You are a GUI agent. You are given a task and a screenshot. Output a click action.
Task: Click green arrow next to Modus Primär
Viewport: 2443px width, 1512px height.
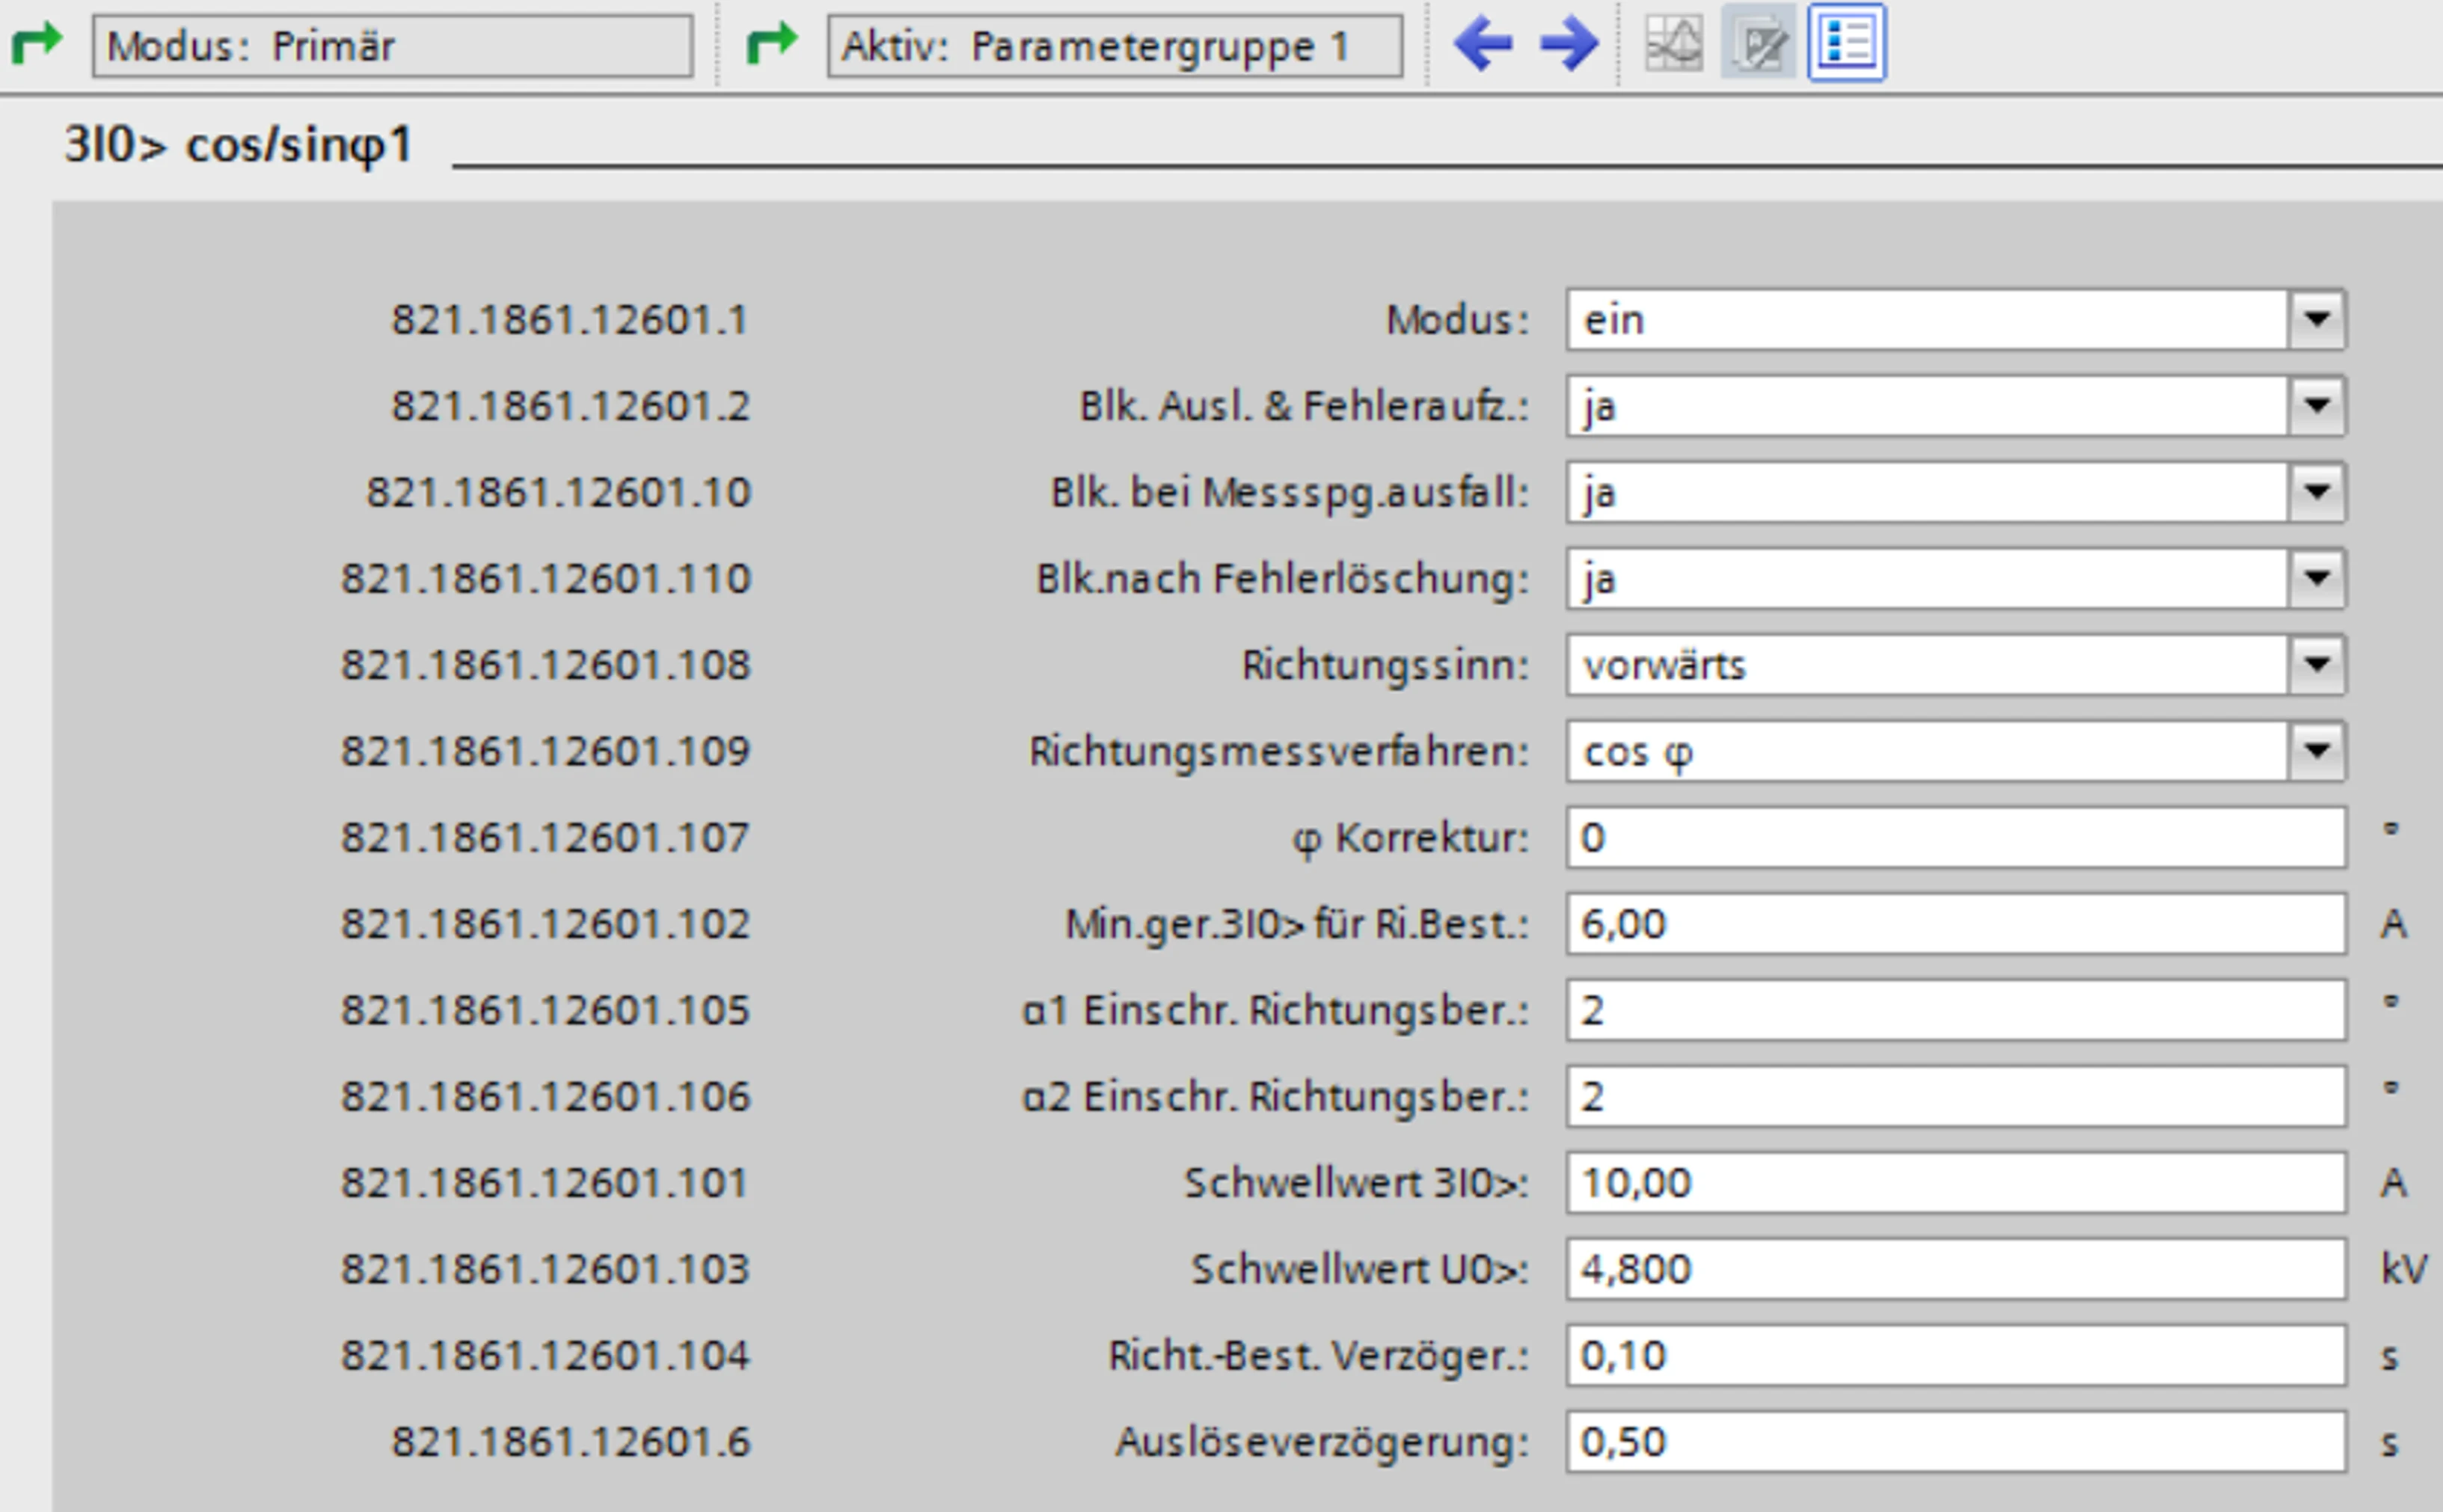[37, 44]
